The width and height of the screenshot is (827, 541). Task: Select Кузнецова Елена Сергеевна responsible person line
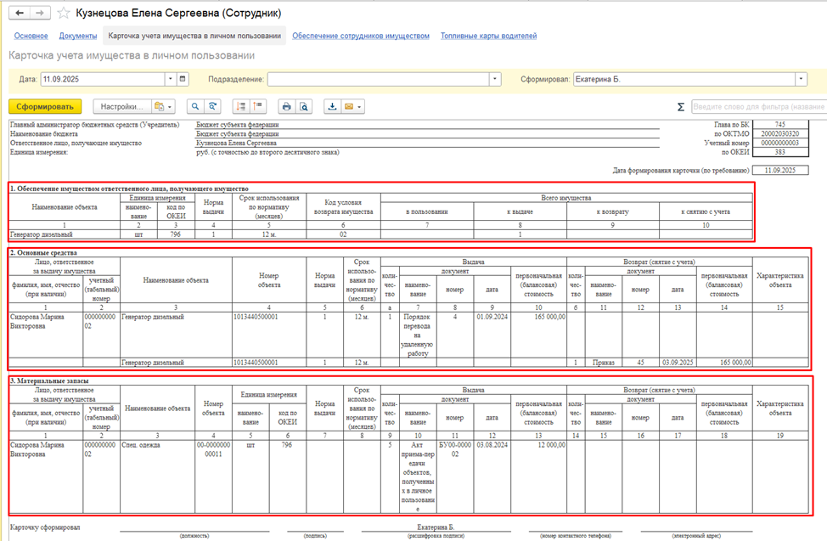tap(427, 143)
